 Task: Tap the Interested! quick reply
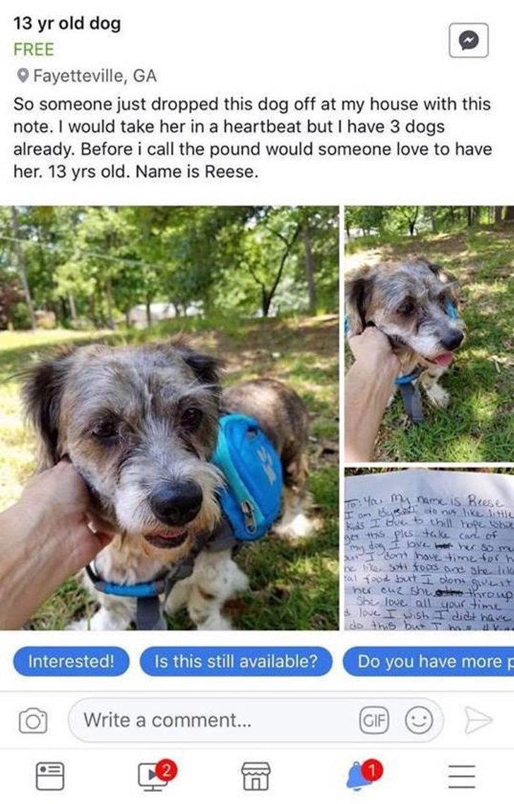click(x=71, y=661)
